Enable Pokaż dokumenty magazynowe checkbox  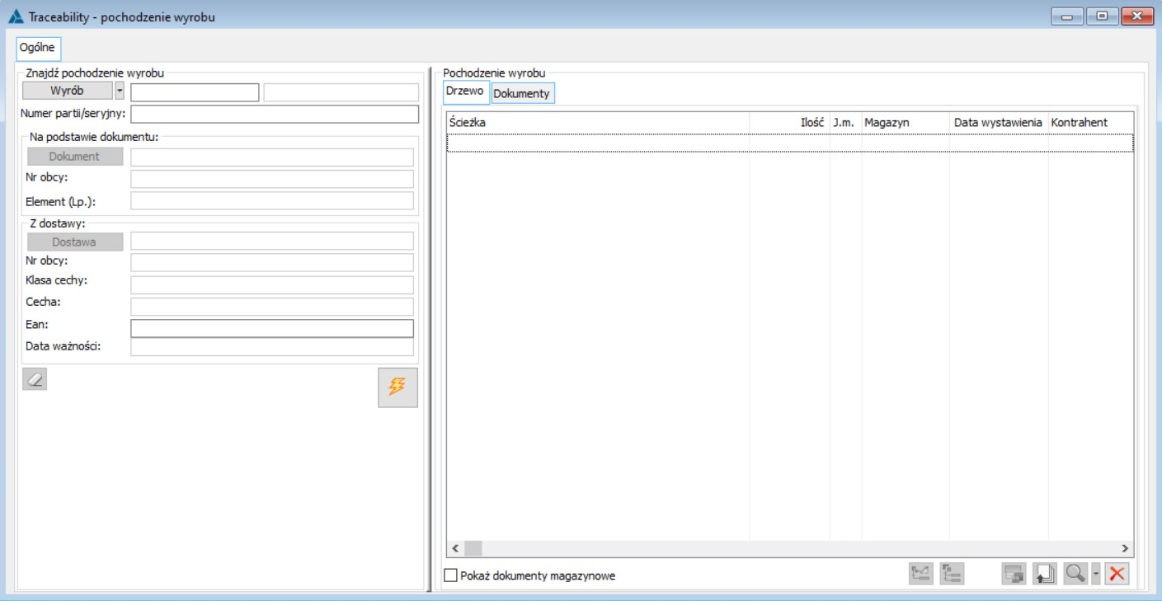450,575
